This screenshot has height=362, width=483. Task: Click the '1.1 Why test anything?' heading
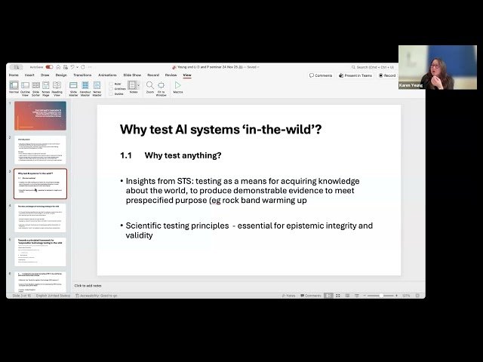(x=171, y=155)
